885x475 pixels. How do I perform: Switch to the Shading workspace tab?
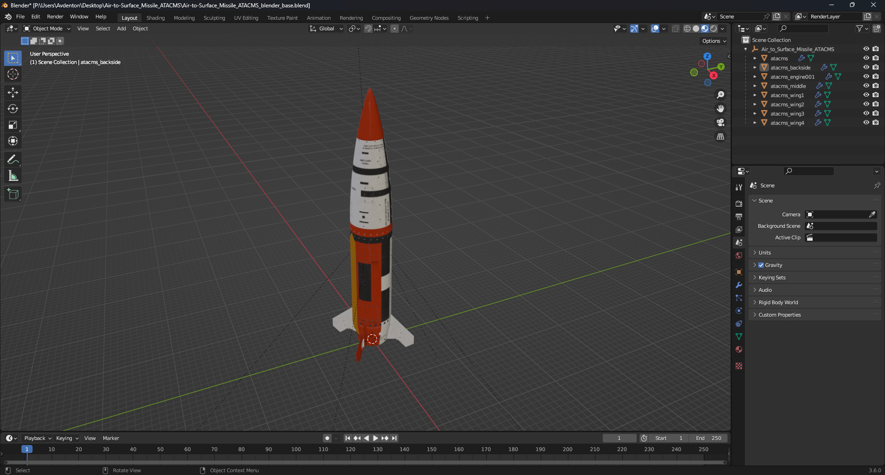[x=155, y=18]
